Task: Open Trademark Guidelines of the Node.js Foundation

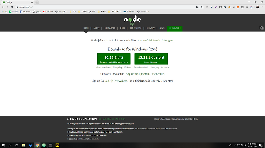Action: point(157,129)
